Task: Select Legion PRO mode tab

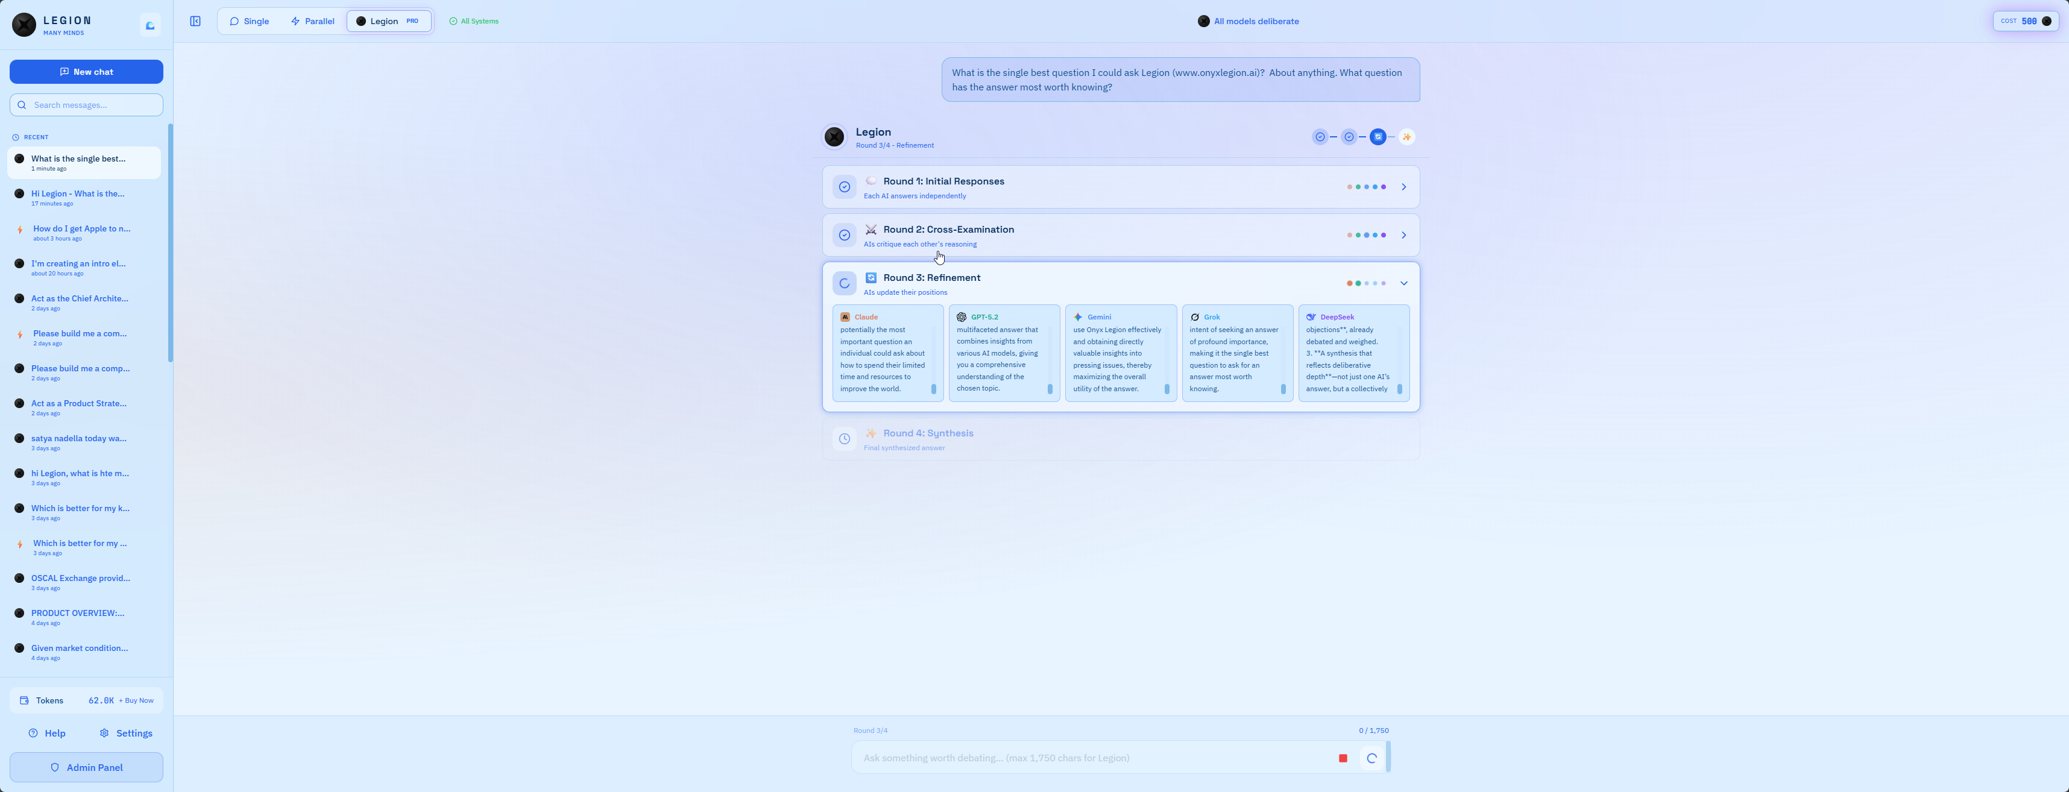Action: point(389,21)
